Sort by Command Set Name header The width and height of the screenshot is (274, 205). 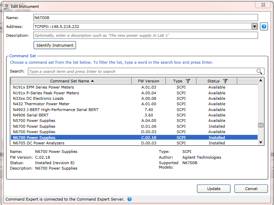[71, 81]
